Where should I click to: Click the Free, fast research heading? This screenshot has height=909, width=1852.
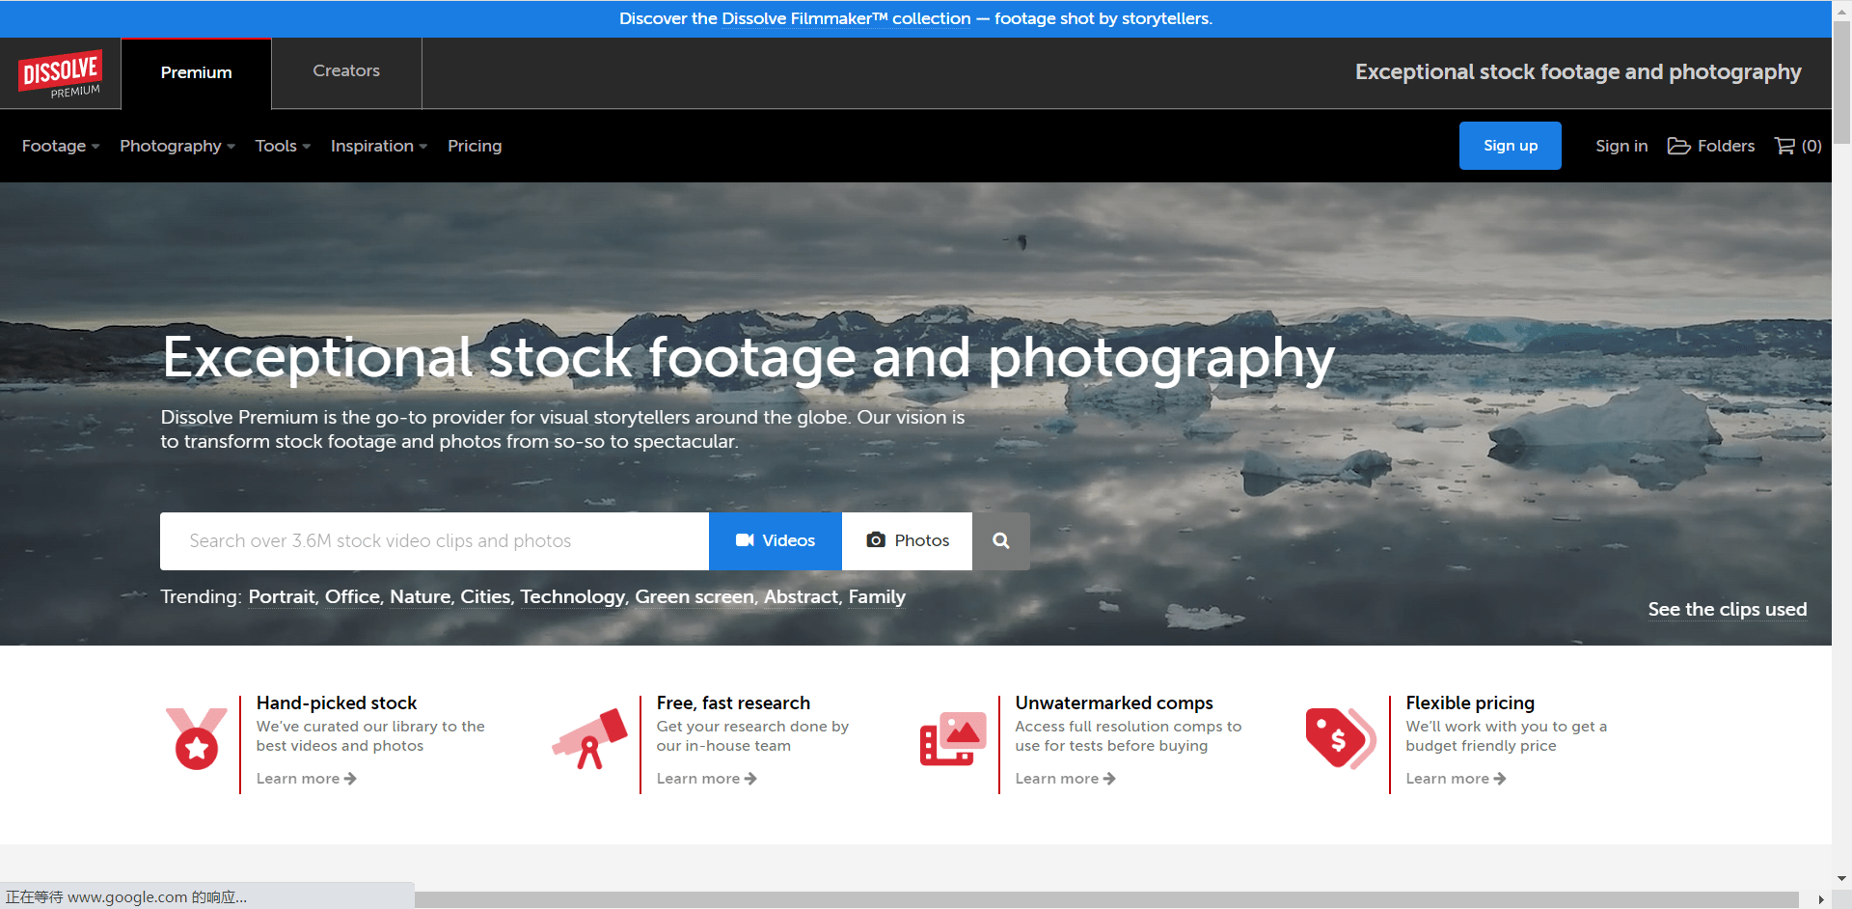tap(733, 703)
